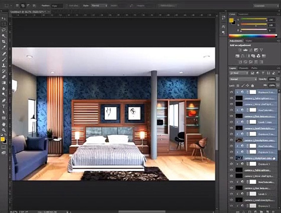Select the Hand tool
281x213 pixels.
pyautogui.click(x=4, y=124)
